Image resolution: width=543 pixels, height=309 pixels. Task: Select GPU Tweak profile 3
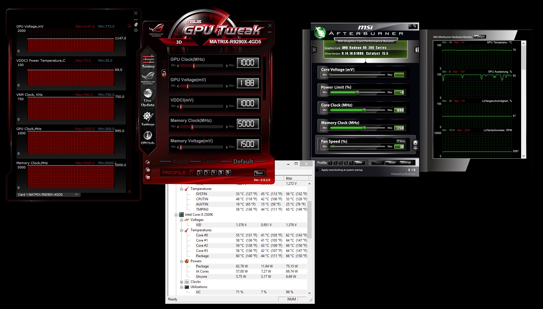coord(207,172)
